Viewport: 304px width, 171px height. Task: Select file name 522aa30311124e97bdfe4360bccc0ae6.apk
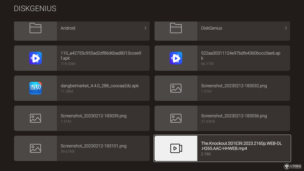(x=241, y=55)
